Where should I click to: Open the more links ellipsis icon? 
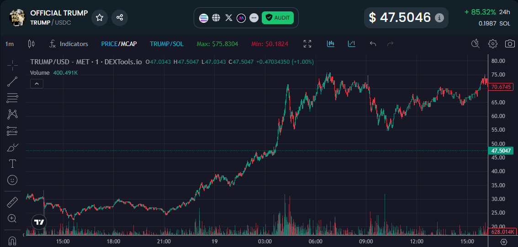254,18
